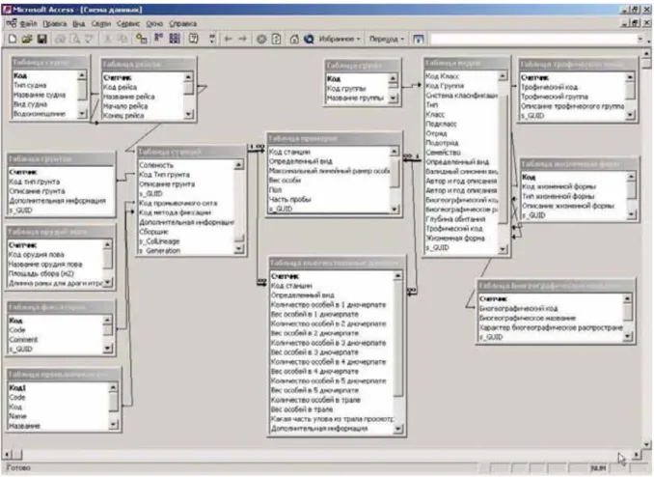654x477 pixels.
Task: Open the Вид menu
Action: point(78,23)
